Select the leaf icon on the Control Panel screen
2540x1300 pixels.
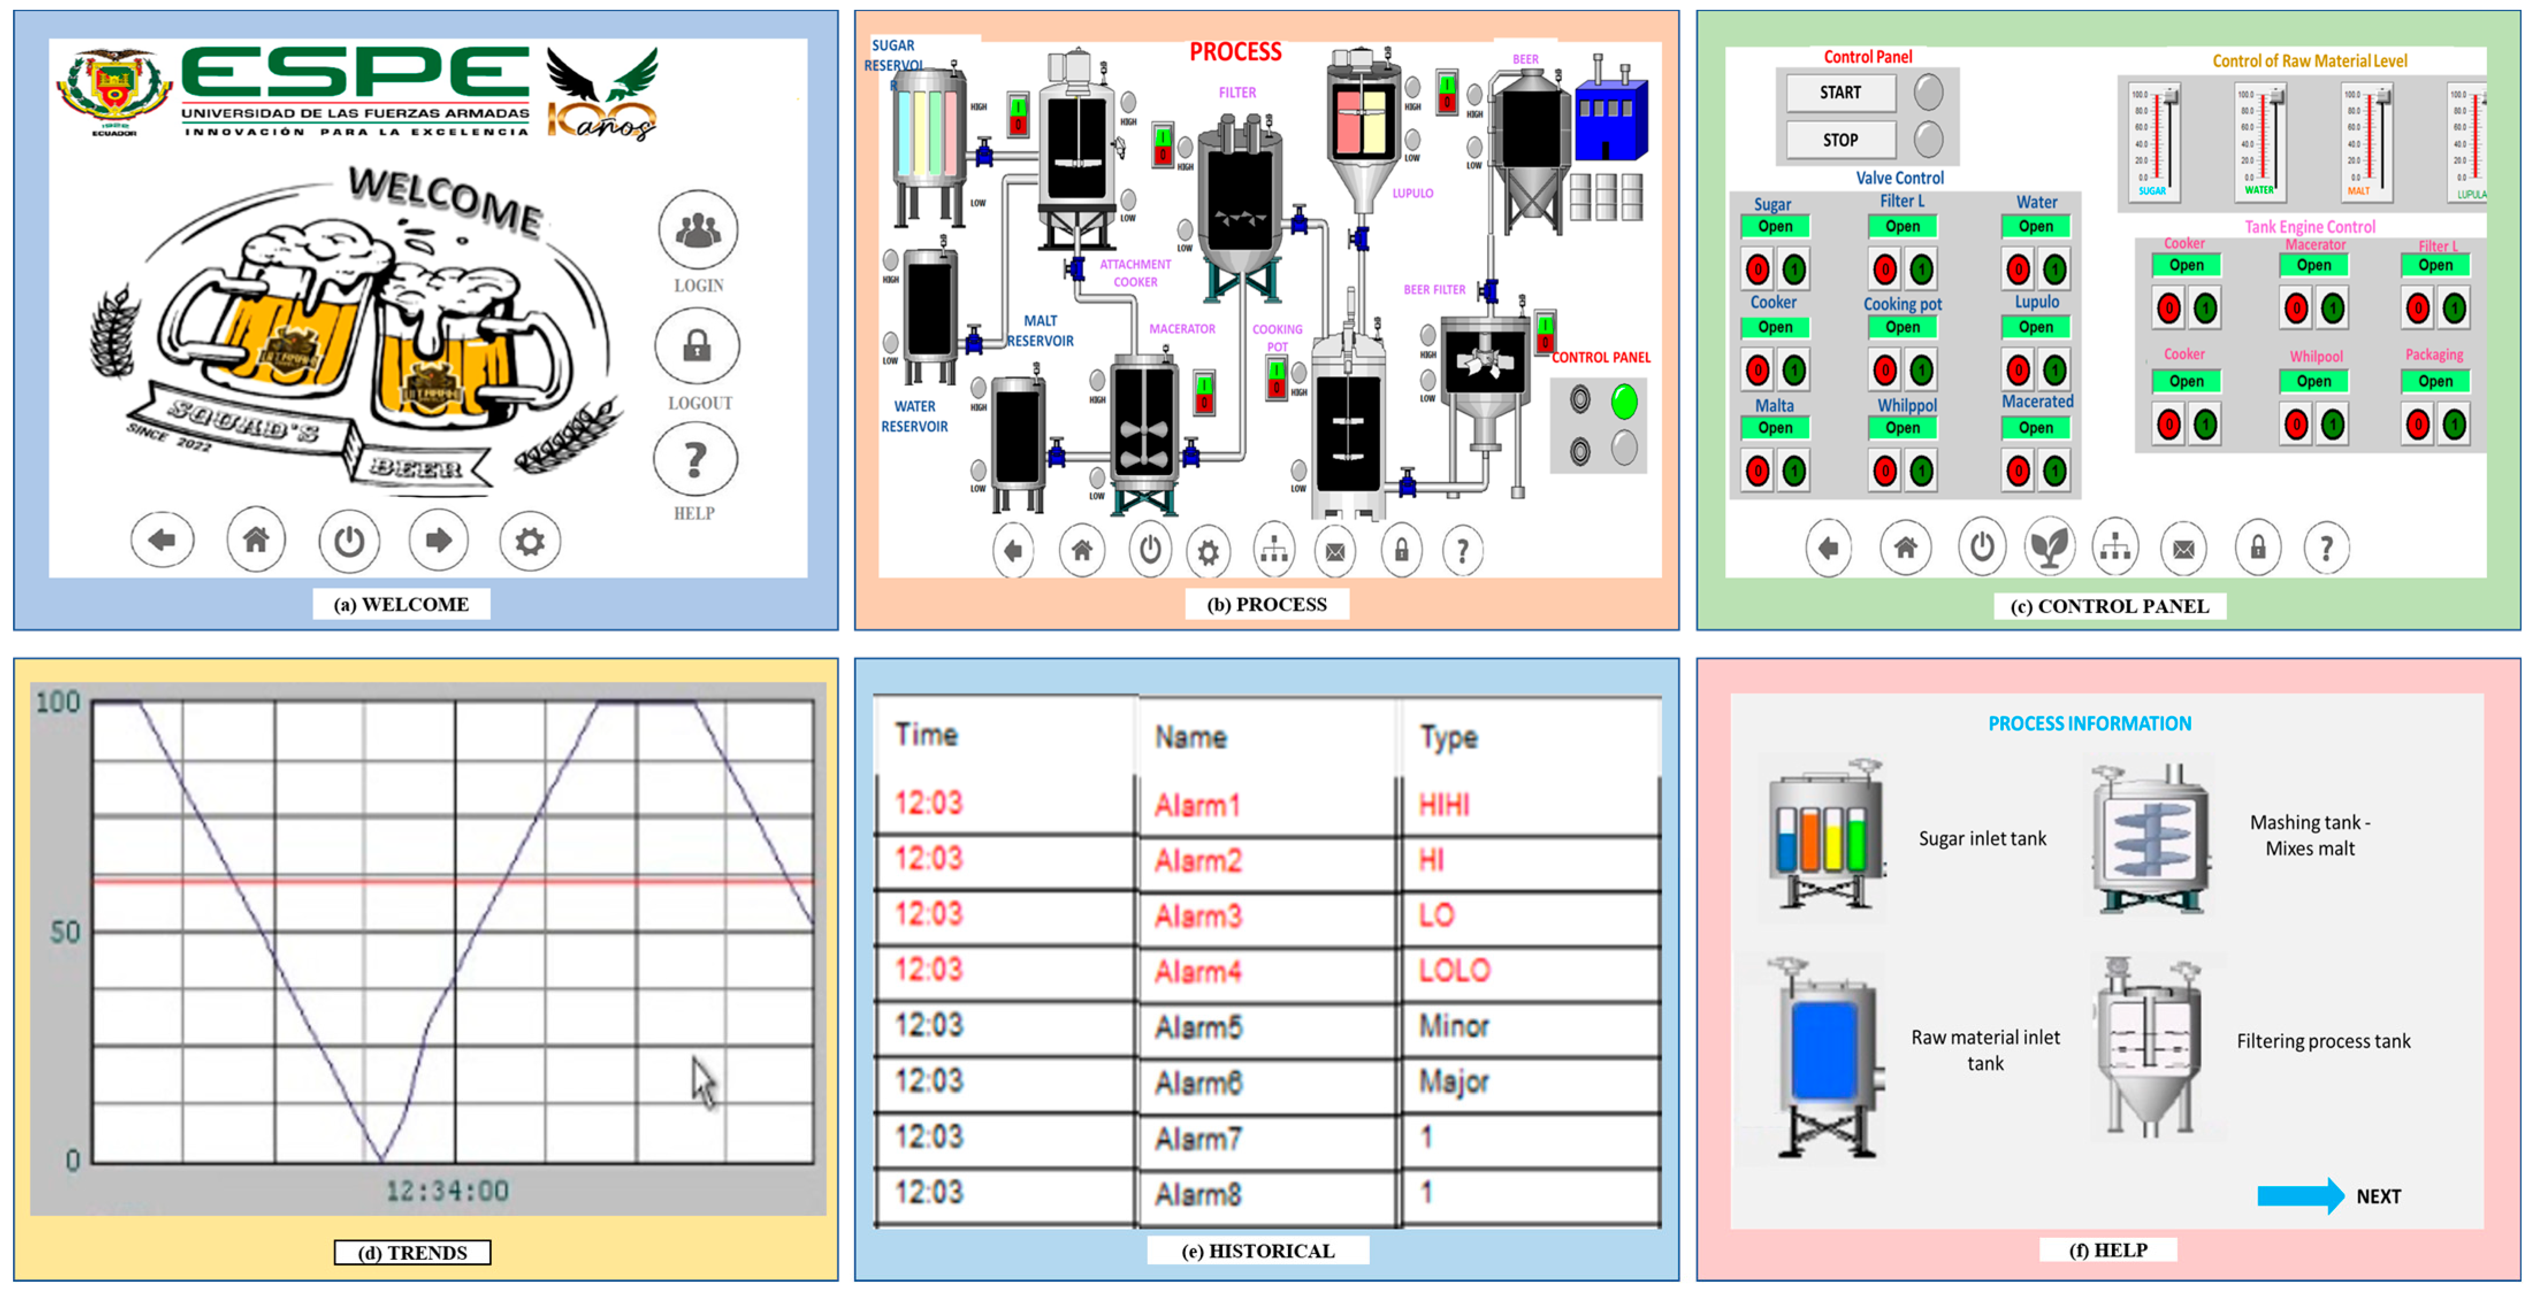point(2049,546)
